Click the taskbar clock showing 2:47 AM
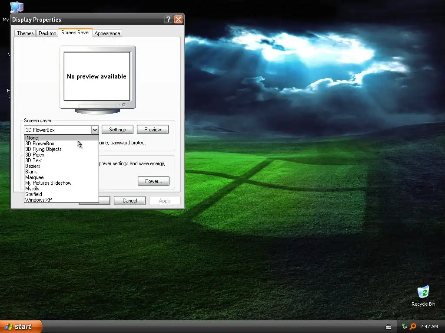Viewport: 445px width, 333px height. (429, 326)
